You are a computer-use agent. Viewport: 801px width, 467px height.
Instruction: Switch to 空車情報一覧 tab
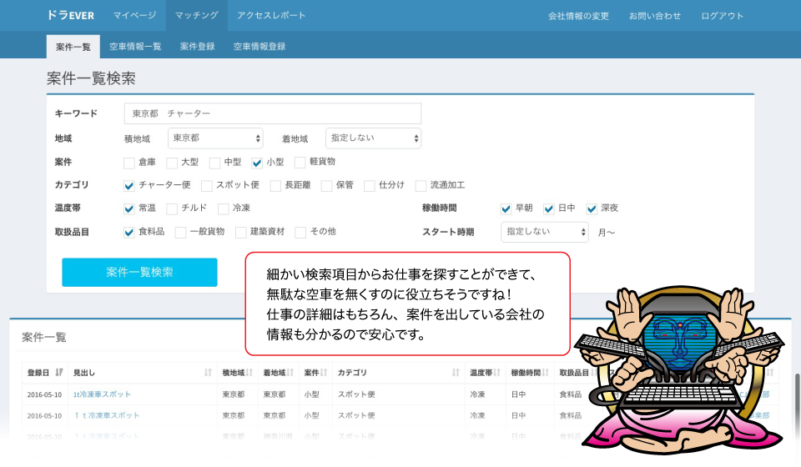tap(135, 47)
